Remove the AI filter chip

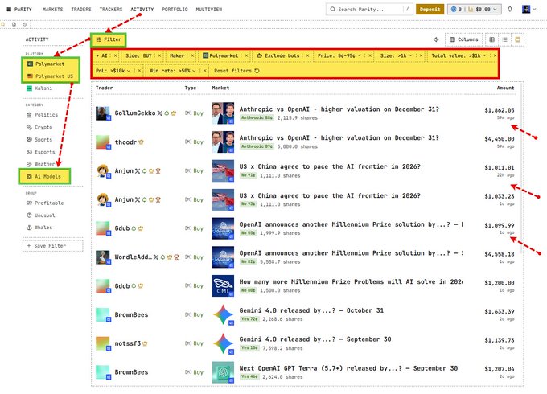(116, 55)
